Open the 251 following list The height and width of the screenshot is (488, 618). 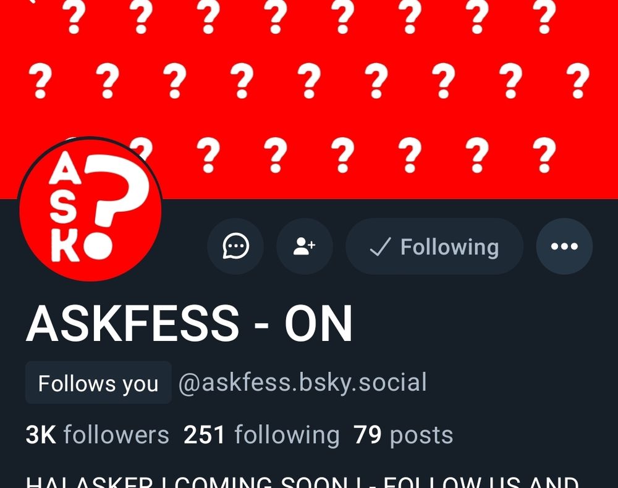coord(261,435)
